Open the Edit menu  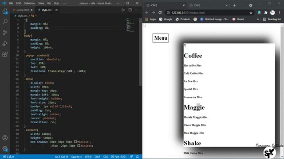coord(19,3)
